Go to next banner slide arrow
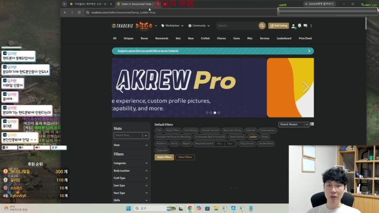The image size is (379, 213). 306,87
